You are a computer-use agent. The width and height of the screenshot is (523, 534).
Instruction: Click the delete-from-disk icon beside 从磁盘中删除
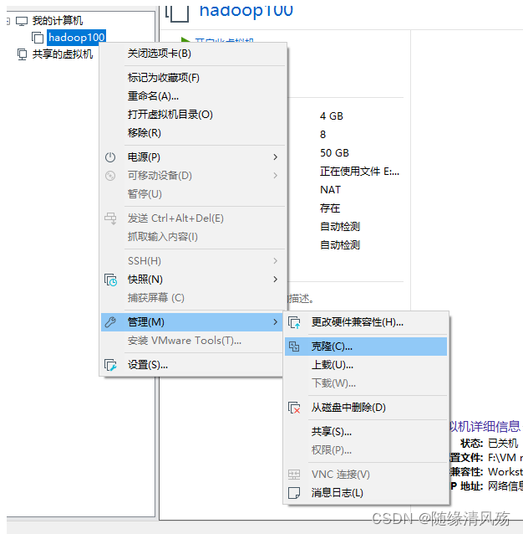pos(294,408)
